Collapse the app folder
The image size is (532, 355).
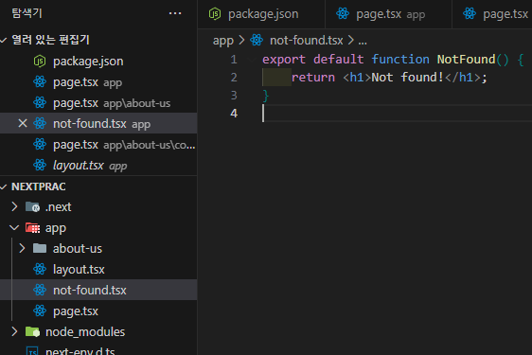pyautogui.click(x=14, y=228)
